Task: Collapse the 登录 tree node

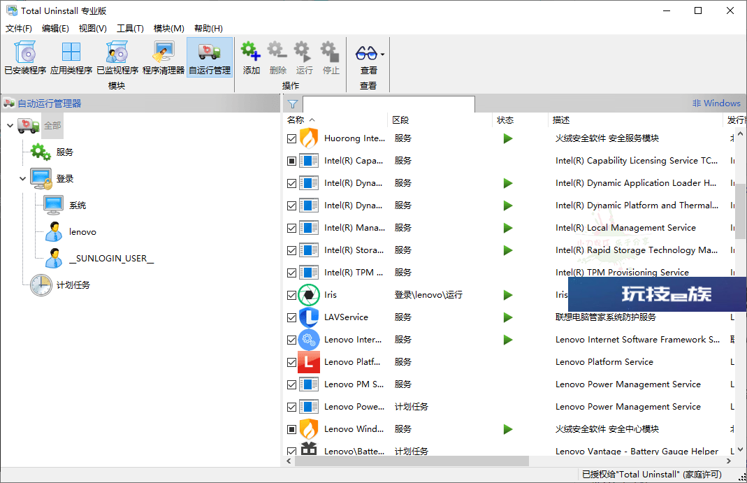Action: (x=22, y=179)
